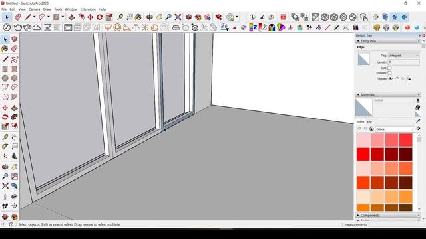Click the V-Ray teapot render icon
This screenshot has width=426, height=239.
point(18,27)
